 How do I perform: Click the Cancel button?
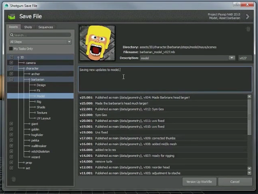(235, 181)
